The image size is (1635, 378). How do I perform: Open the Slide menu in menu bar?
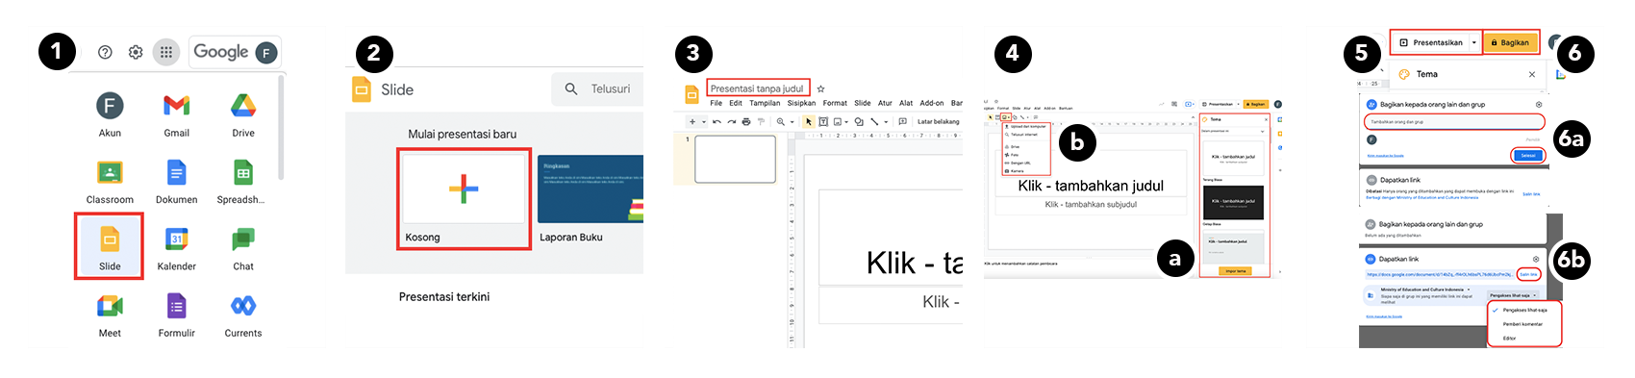coord(863,103)
